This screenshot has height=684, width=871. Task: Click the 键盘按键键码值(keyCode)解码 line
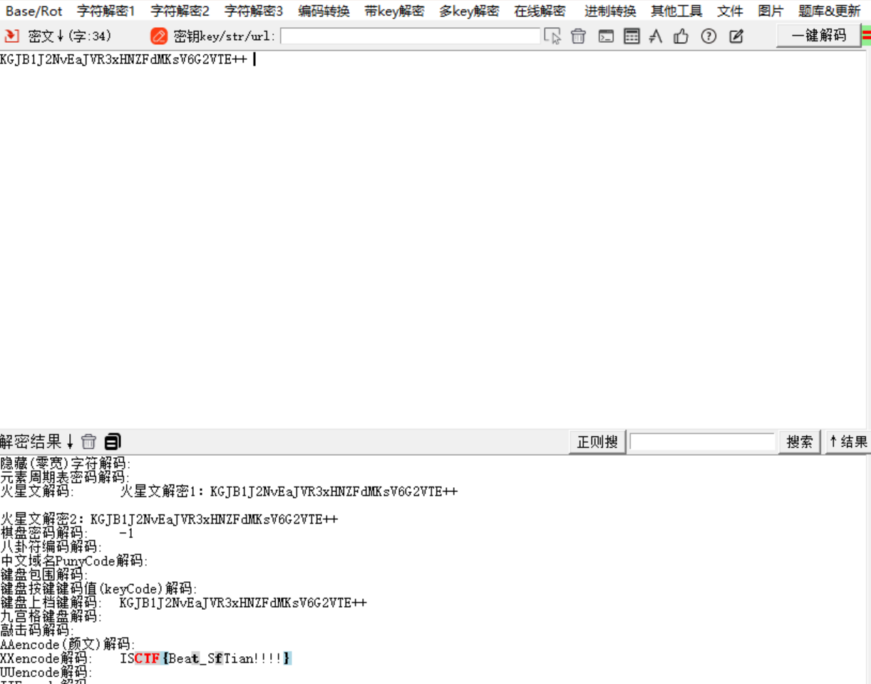point(98,588)
